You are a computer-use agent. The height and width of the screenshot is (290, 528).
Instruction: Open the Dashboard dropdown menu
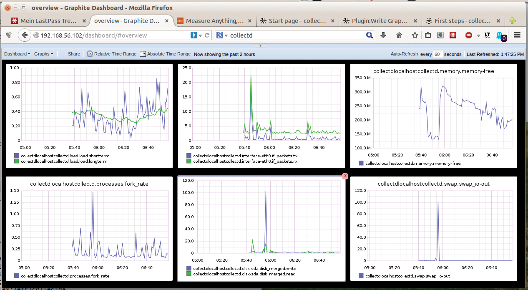16,54
